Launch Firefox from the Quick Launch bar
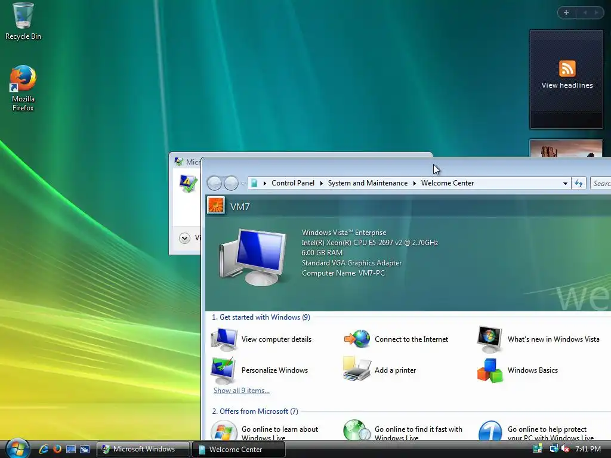 click(x=57, y=449)
